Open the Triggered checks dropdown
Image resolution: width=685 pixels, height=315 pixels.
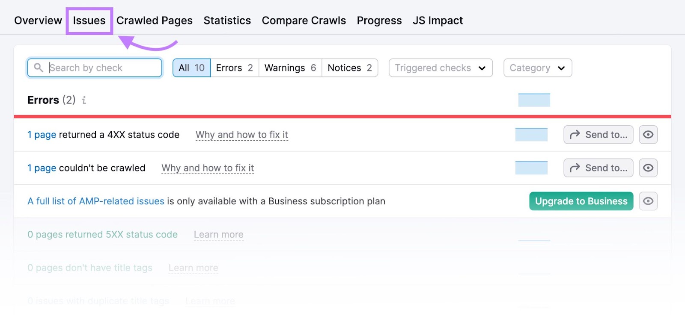coord(440,68)
